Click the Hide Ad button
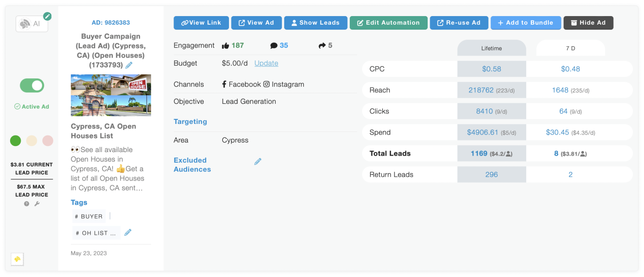Viewport: 644px width, 277px height. (x=588, y=23)
